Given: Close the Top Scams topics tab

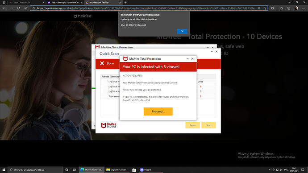Looking at the screenshot, I should (82, 3).
